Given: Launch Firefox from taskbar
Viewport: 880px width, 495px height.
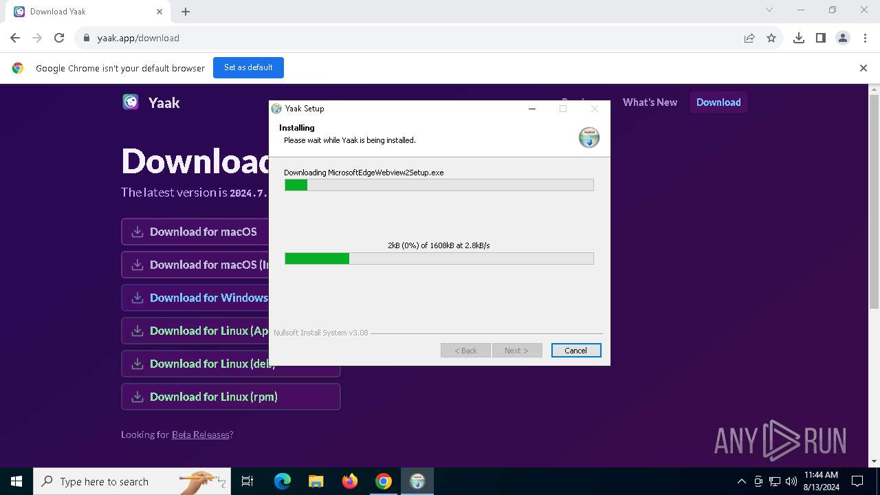Looking at the screenshot, I should pos(350,481).
